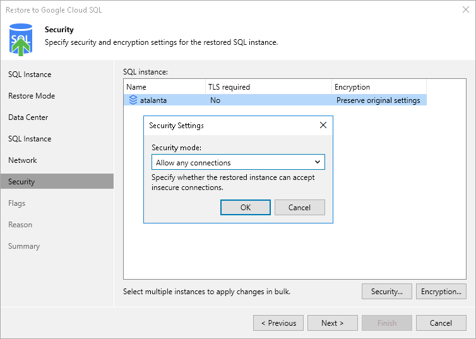Click the 'Security mode:' label
476x339 pixels.
(176, 148)
